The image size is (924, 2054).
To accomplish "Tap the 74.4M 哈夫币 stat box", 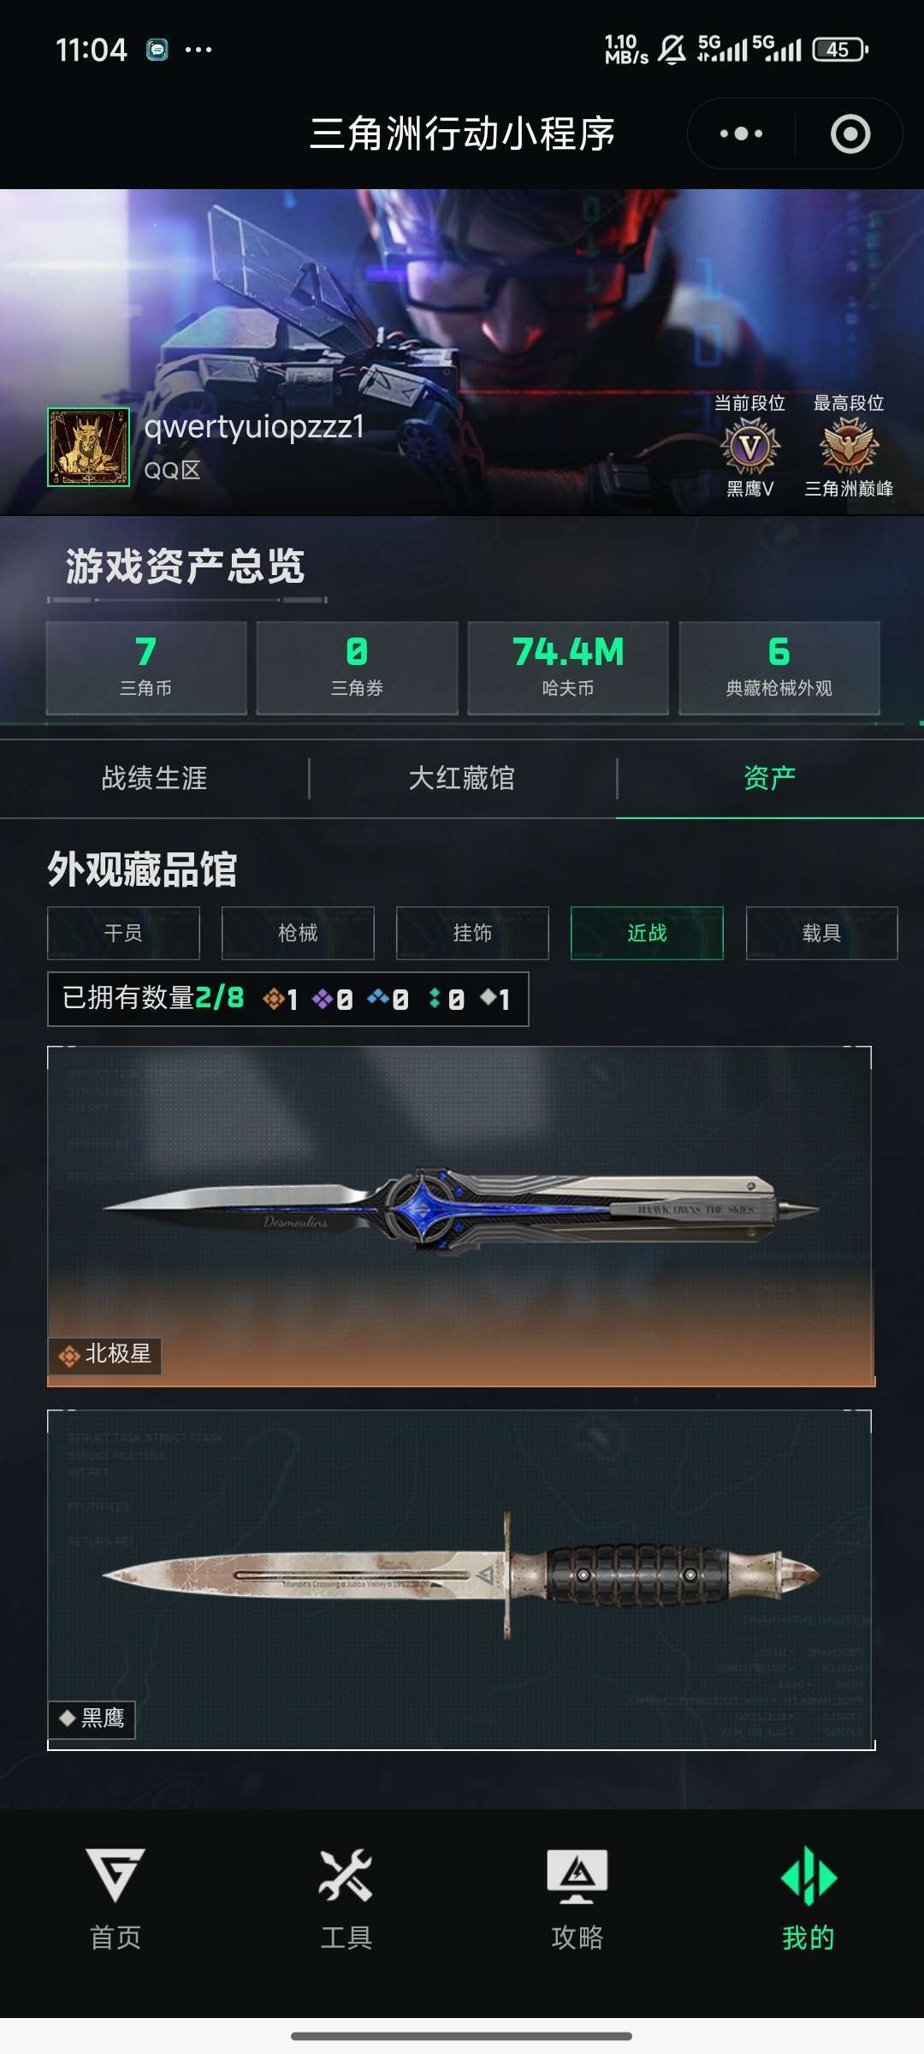I will [x=568, y=668].
